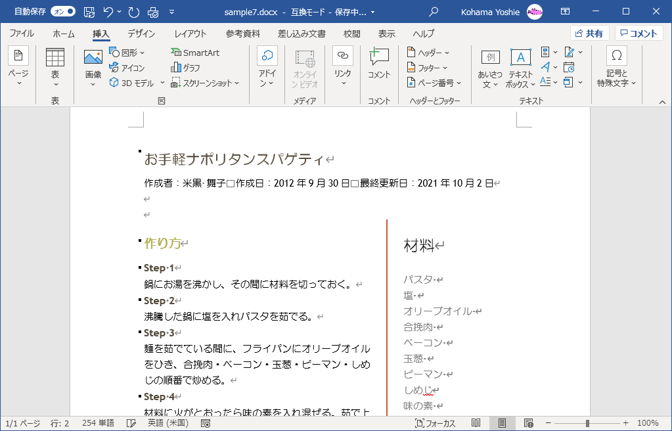672x431 pixels.
Task: Click the SmartArt icon in ribbon
Action: click(195, 53)
